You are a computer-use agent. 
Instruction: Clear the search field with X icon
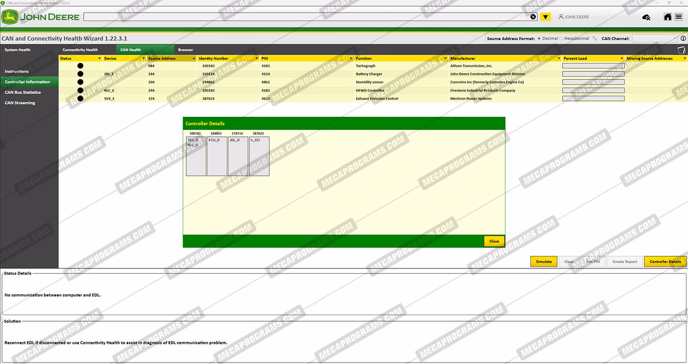click(x=533, y=17)
